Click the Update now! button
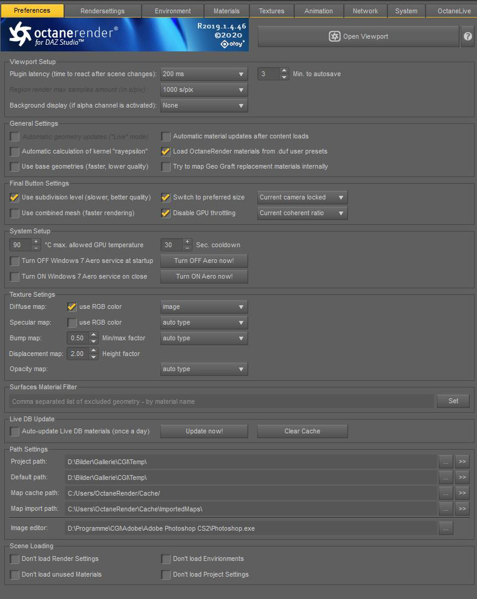This screenshot has width=477, height=599. (204, 432)
